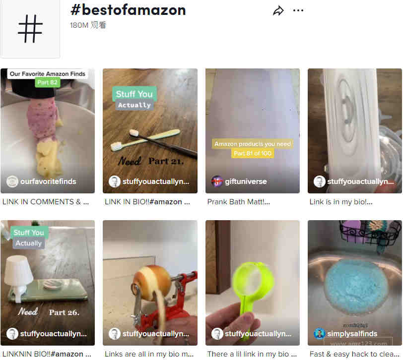The width and height of the screenshot is (403, 360).
Task: Click #amazon hashtag in LINK IN BIO caption
Action: (166, 202)
